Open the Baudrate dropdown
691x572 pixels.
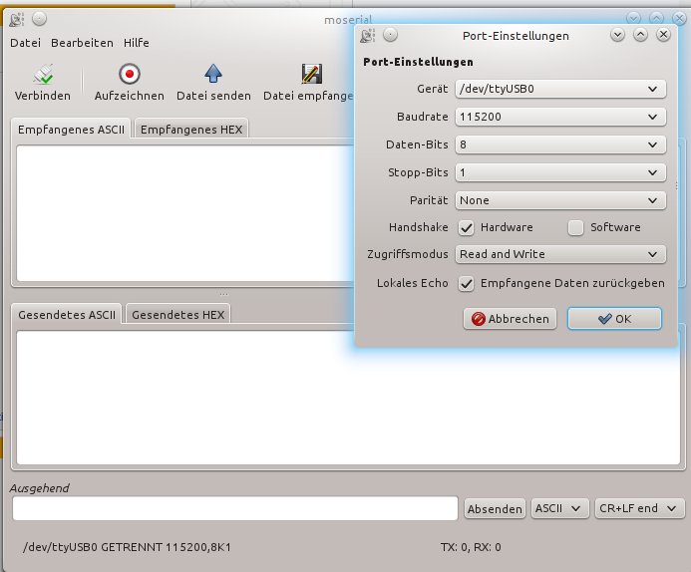[560, 117]
